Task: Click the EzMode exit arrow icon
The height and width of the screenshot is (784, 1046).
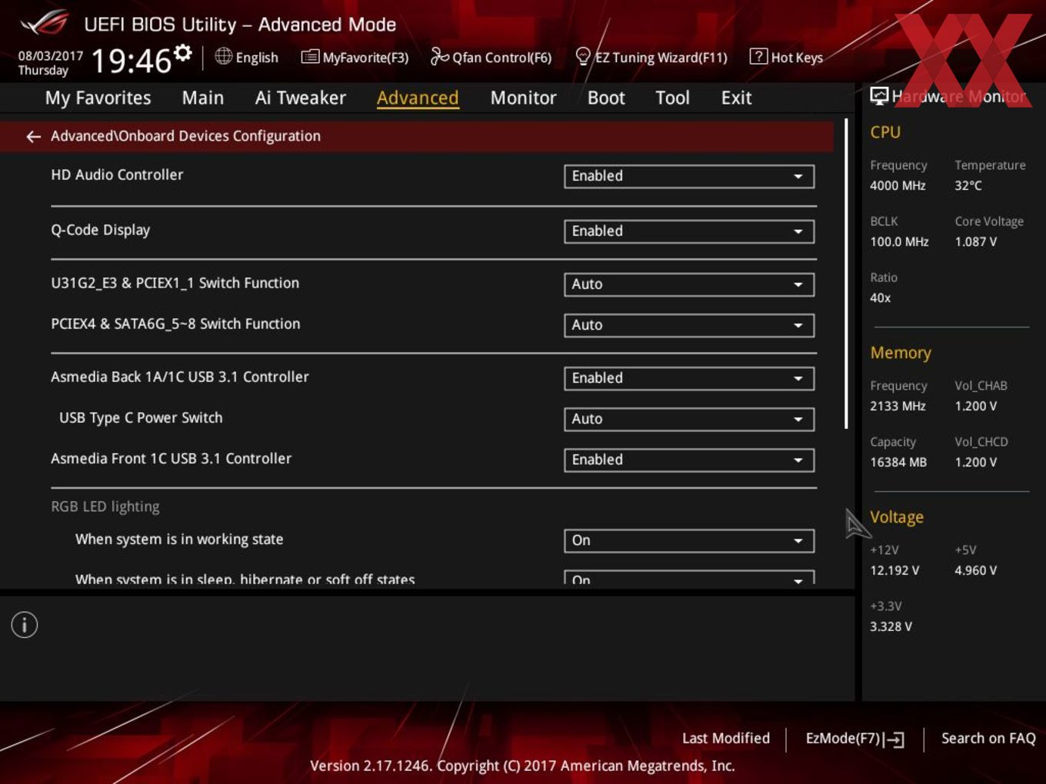Action: point(894,739)
